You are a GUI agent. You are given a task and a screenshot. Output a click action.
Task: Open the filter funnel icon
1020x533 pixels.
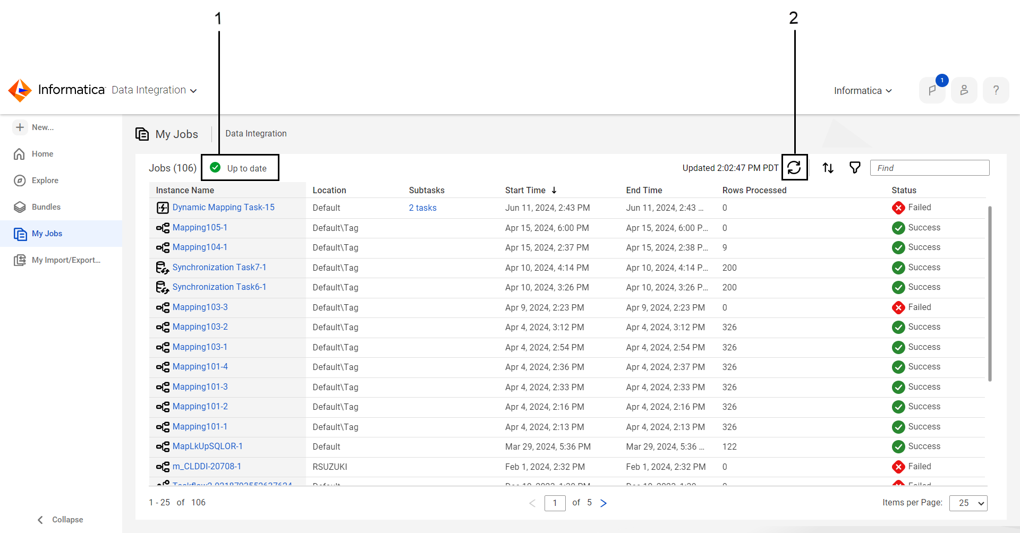point(855,168)
